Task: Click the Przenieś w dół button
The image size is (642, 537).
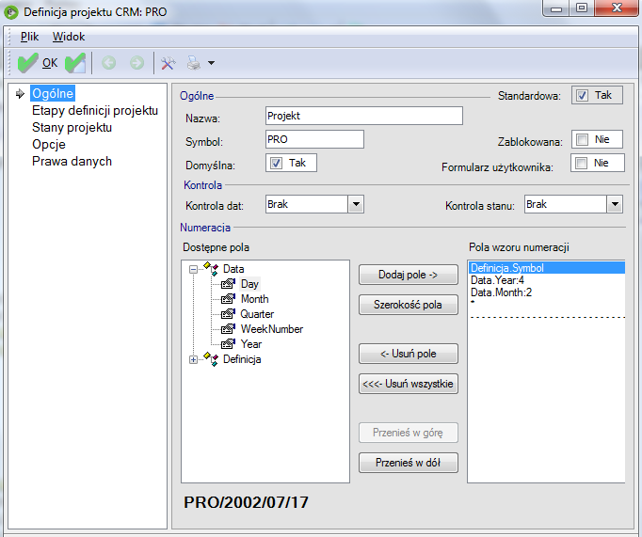Action: click(409, 463)
